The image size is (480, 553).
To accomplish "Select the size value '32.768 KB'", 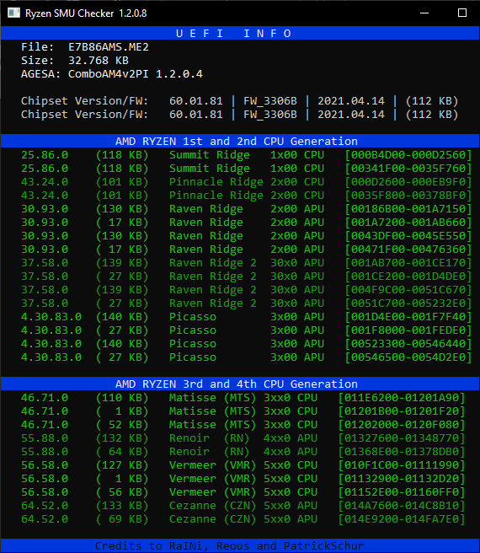I will [99, 61].
